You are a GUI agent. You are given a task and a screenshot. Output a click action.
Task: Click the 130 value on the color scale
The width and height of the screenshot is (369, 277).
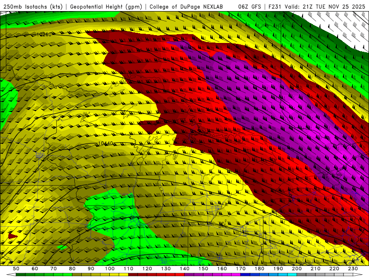[166, 269]
